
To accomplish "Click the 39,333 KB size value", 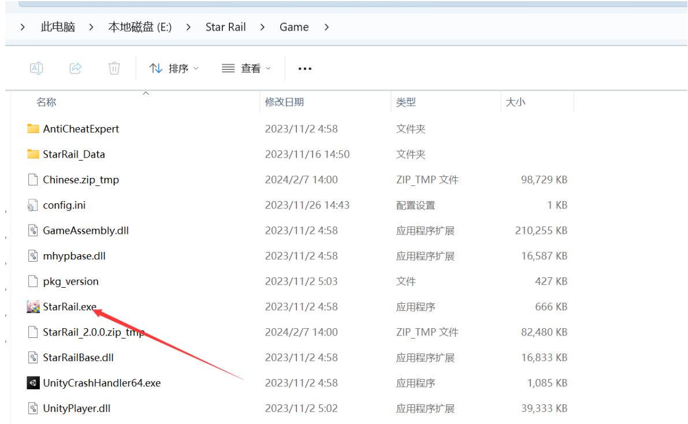I will pos(544,408).
